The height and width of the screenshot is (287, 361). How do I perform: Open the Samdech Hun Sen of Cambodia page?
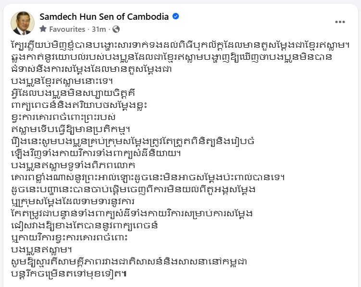tap(104, 17)
